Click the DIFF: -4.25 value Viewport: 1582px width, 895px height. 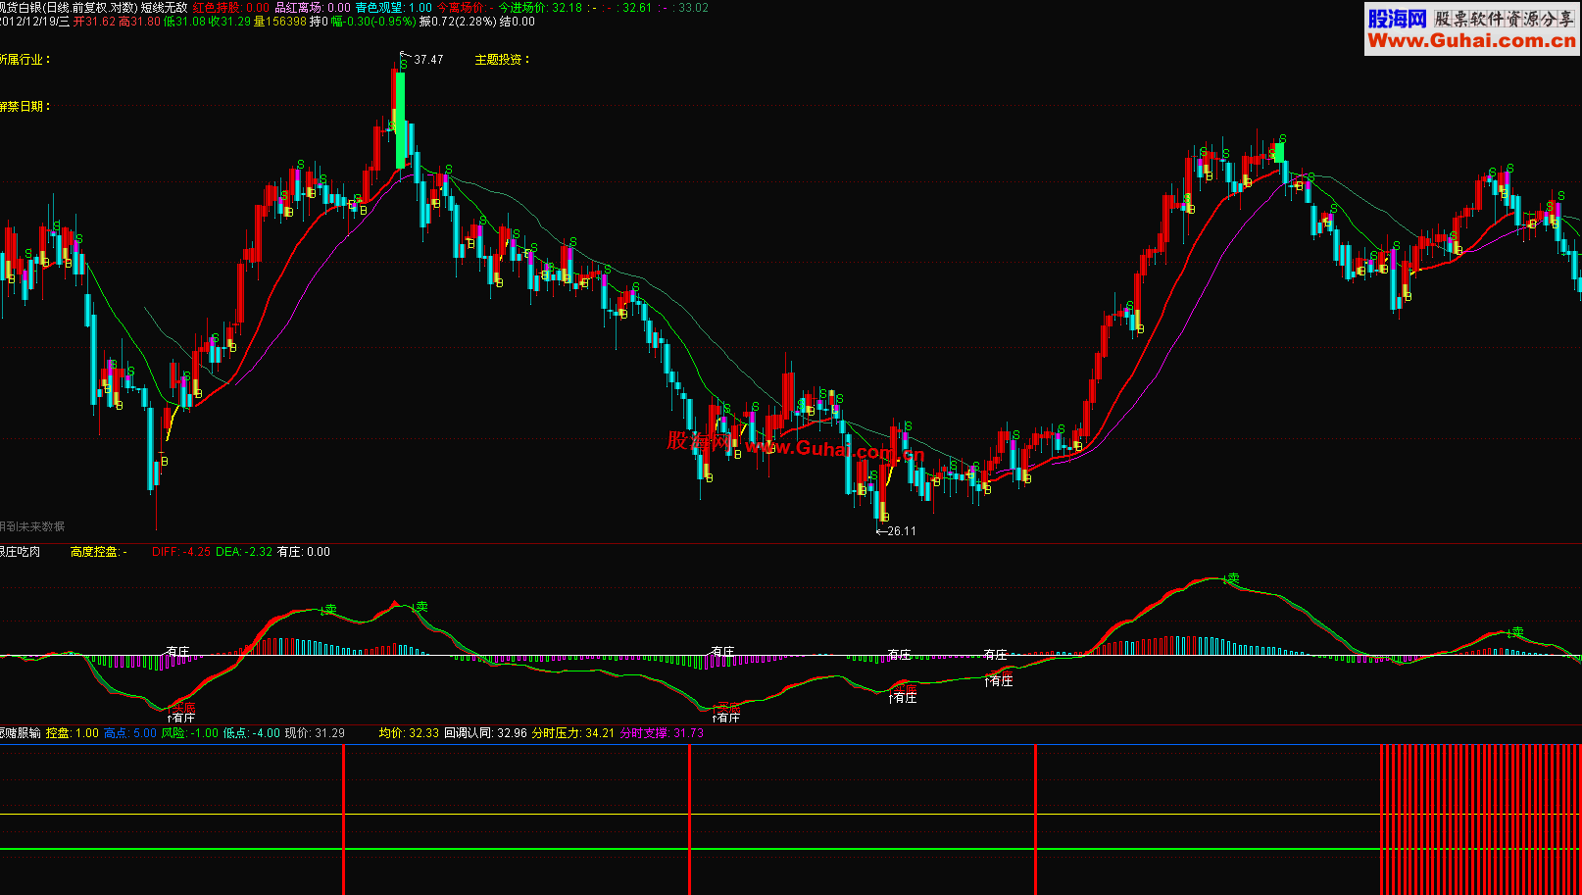181,552
